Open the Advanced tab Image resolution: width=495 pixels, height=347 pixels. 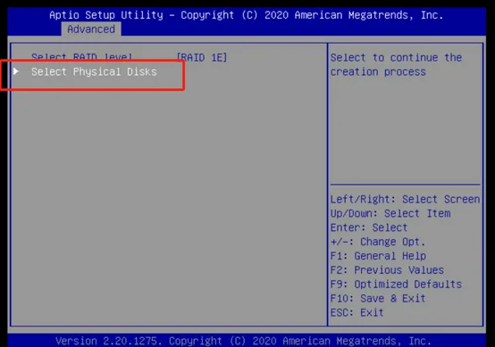tap(91, 29)
